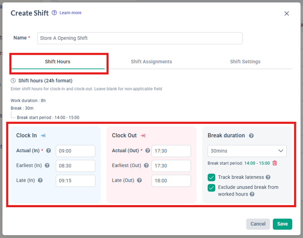Click the green 14:00 - 15:00 break period
Screen dimensions: 303x238
tap(257, 163)
